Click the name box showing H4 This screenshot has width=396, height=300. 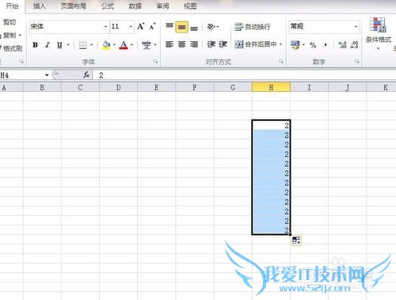[x=21, y=75]
